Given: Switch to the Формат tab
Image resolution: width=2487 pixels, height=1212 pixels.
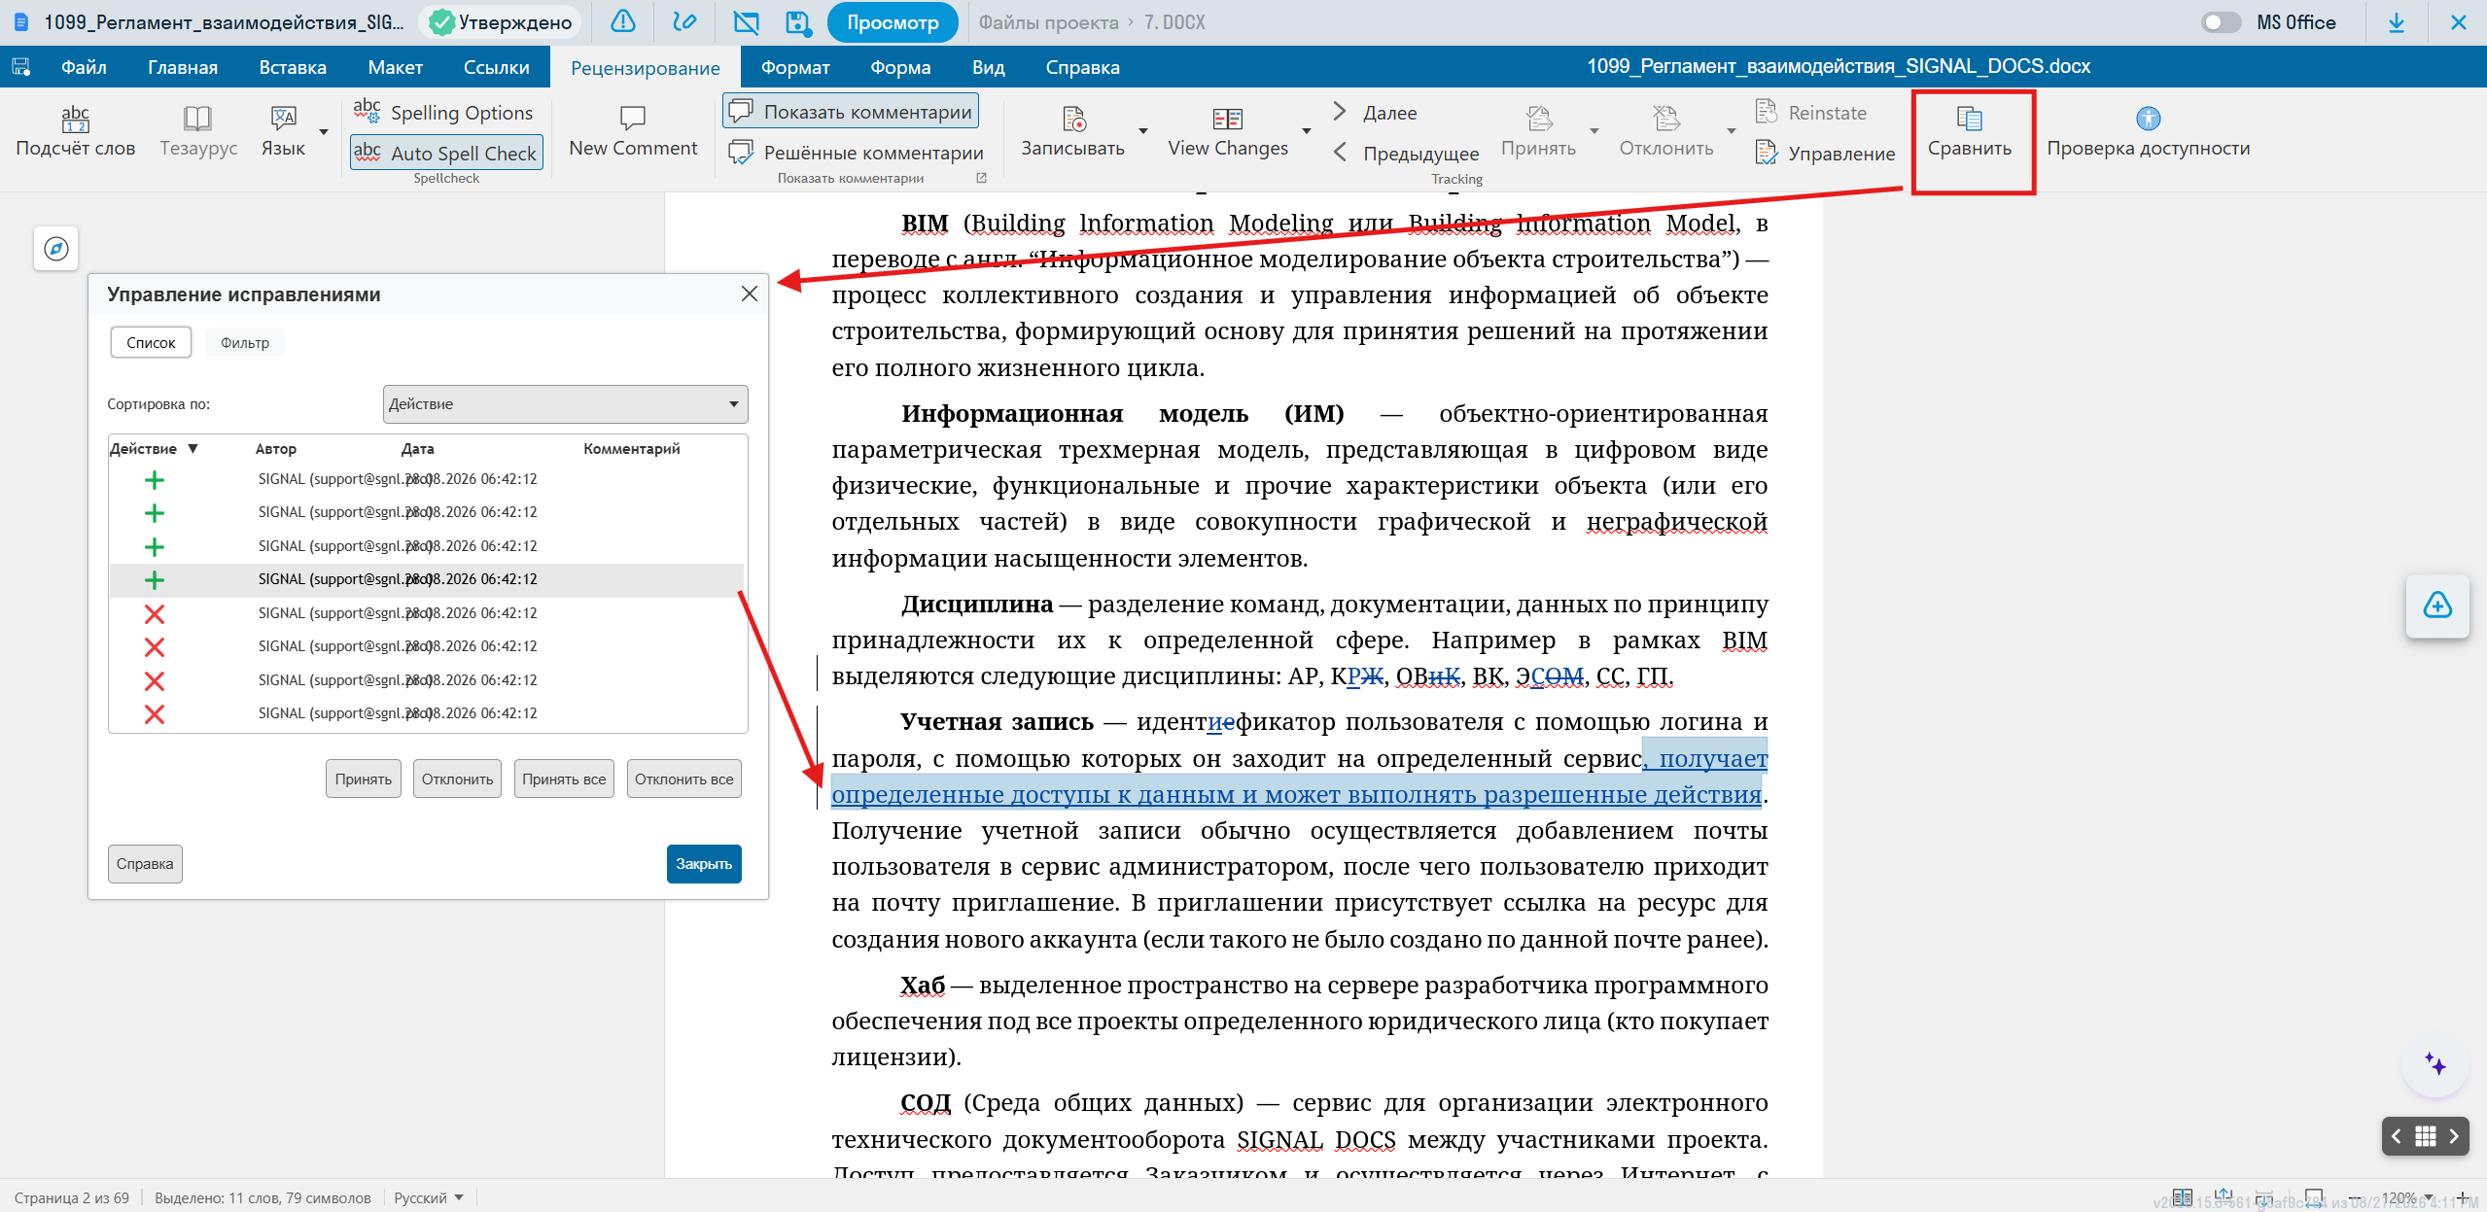Looking at the screenshot, I should (x=795, y=67).
